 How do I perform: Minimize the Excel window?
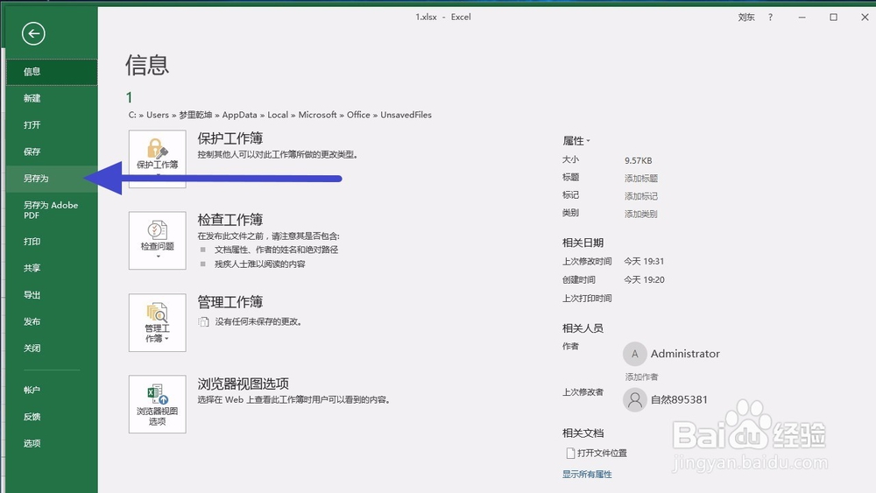tap(802, 18)
